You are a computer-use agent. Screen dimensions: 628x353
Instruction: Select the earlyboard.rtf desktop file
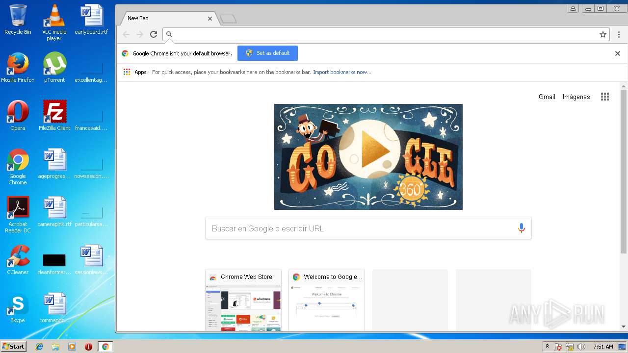(x=91, y=20)
